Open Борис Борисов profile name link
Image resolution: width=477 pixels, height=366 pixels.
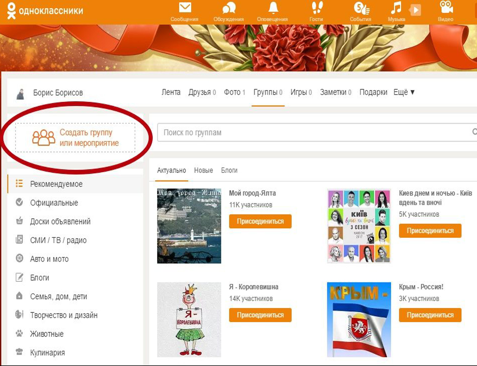58,93
